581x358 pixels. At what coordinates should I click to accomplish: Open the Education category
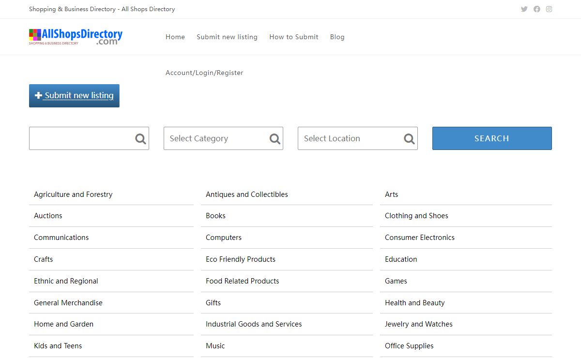click(x=401, y=259)
